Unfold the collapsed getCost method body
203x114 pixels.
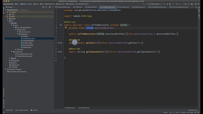click(99, 43)
